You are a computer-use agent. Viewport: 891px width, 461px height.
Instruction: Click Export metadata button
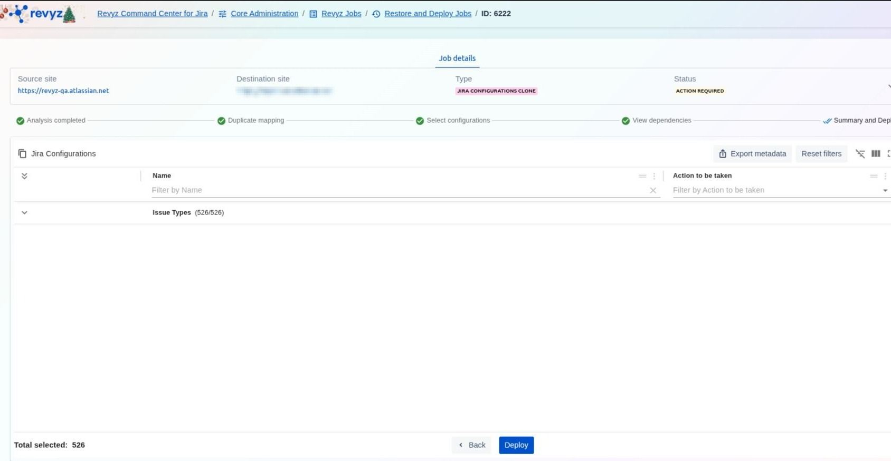[x=752, y=154]
